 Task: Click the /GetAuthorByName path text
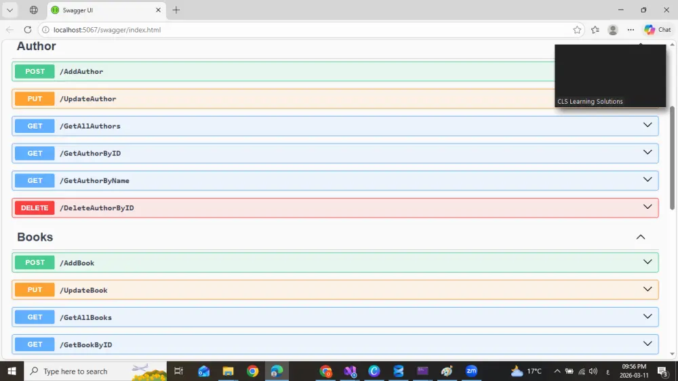coord(94,181)
